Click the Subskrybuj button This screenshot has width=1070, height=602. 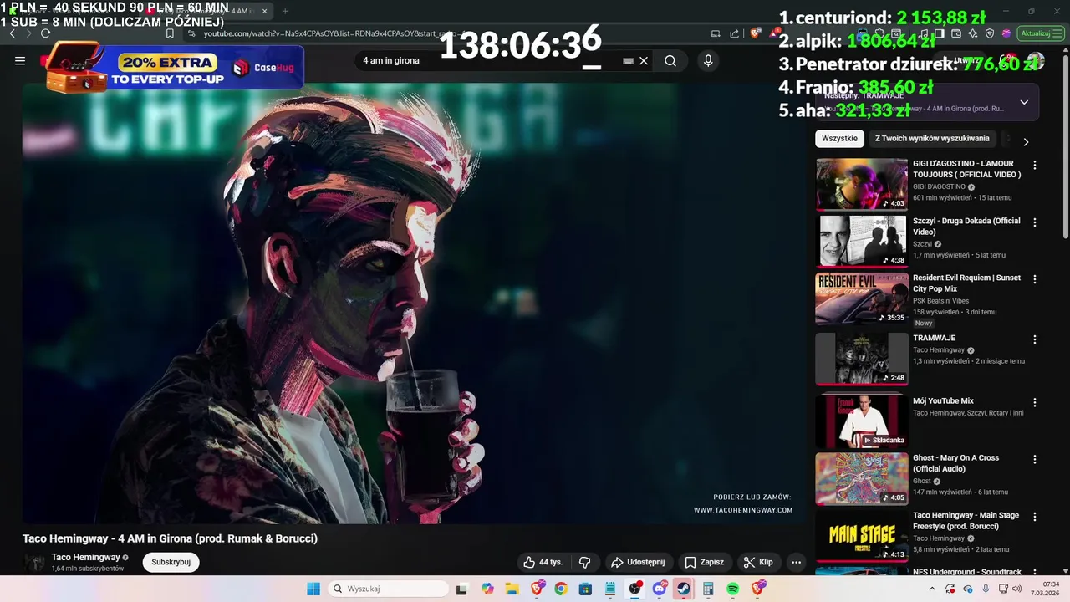click(171, 562)
